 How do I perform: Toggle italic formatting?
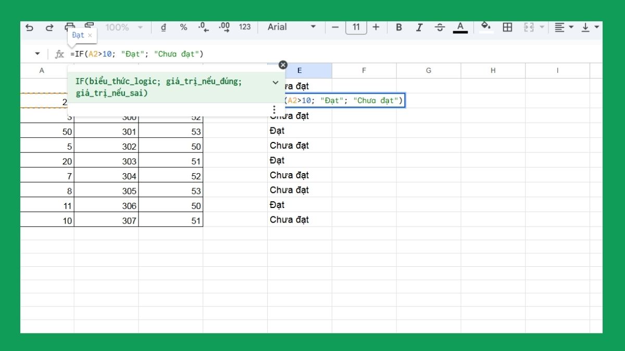(419, 27)
